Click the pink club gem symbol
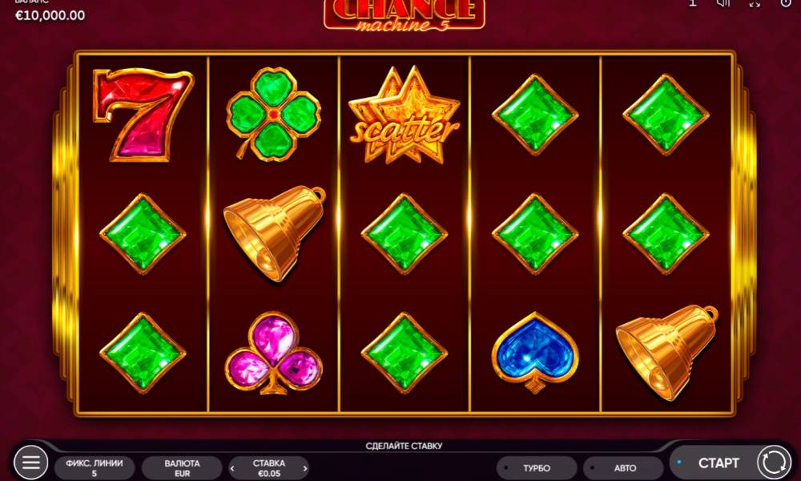801x481 pixels. pyautogui.click(x=274, y=353)
